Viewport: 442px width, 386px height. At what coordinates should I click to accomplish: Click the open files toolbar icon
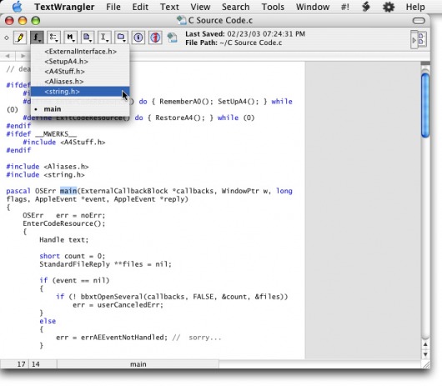click(121, 38)
